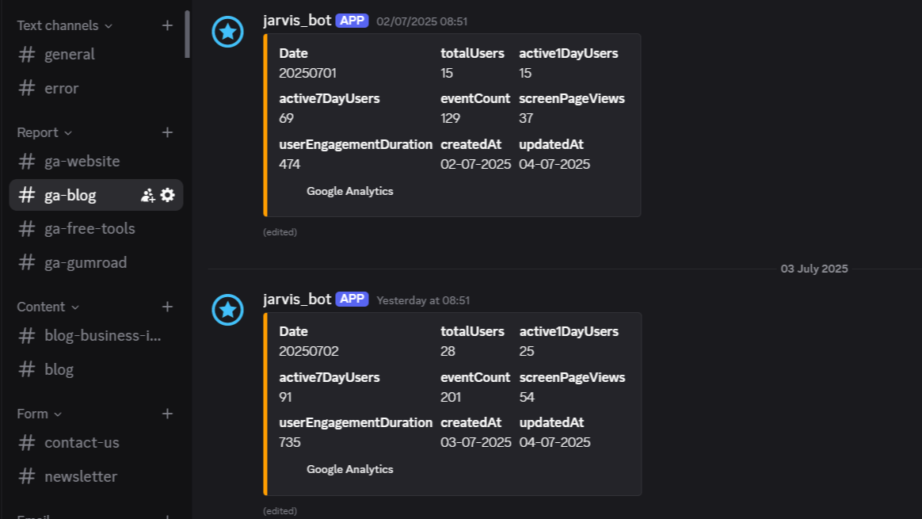
Task: Click screenPageViews value 37
Action: (526, 119)
